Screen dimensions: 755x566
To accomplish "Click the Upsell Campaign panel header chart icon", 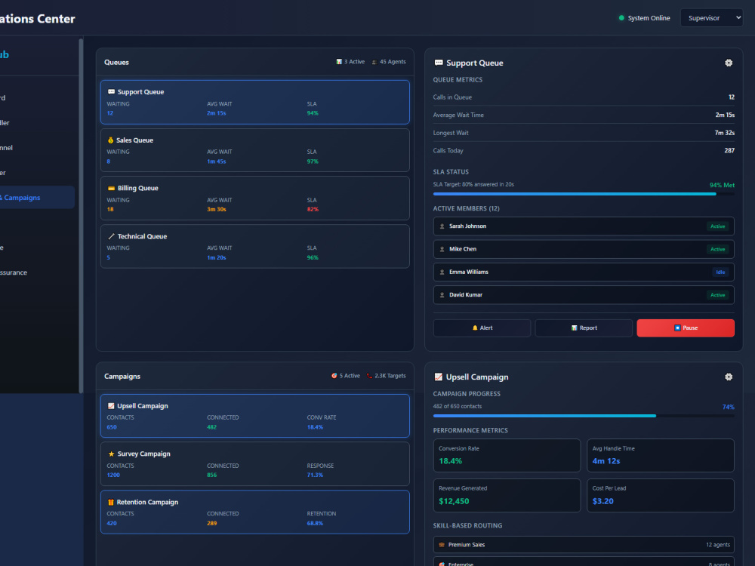I will tap(438, 377).
